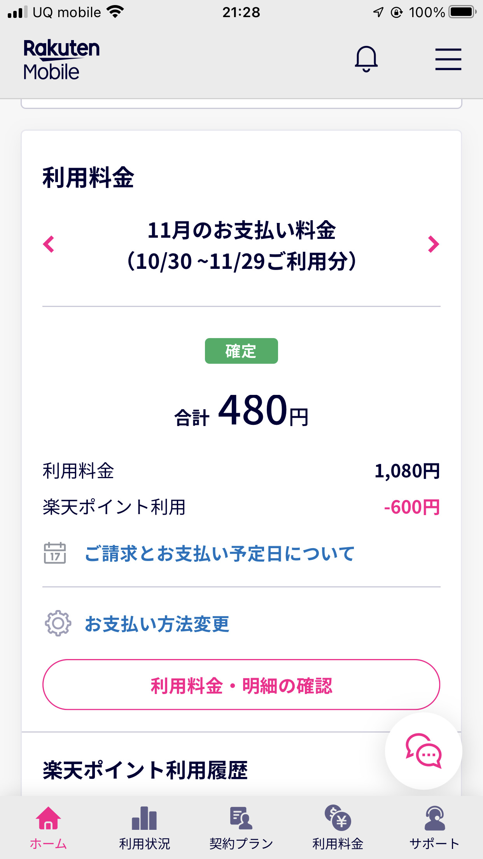Viewport: 483px width, 859px height.
Task: Open the chat support bubble
Action: [423, 751]
